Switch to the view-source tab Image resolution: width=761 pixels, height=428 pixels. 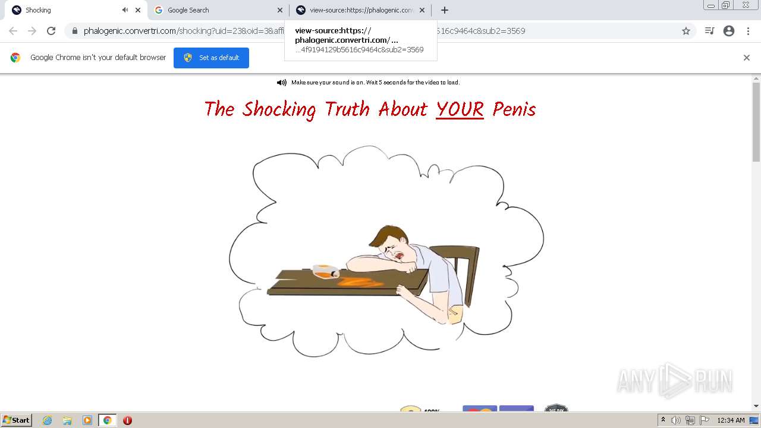[361, 10]
